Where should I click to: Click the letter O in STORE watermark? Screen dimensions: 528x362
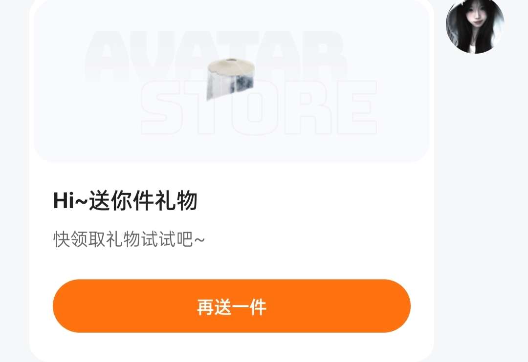point(259,107)
